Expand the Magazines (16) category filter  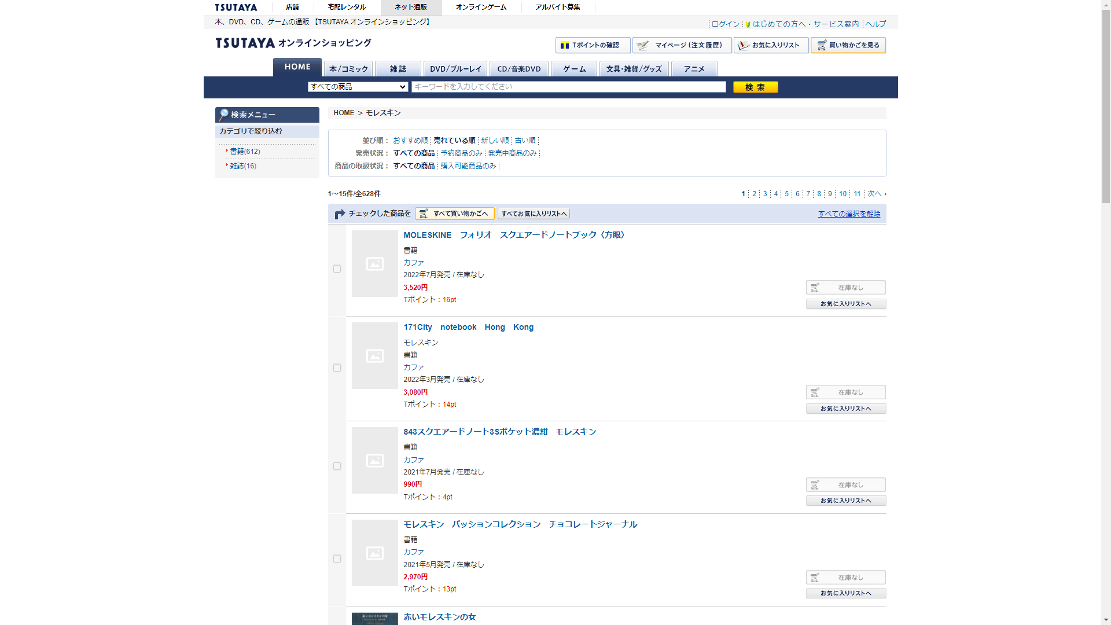(x=243, y=166)
